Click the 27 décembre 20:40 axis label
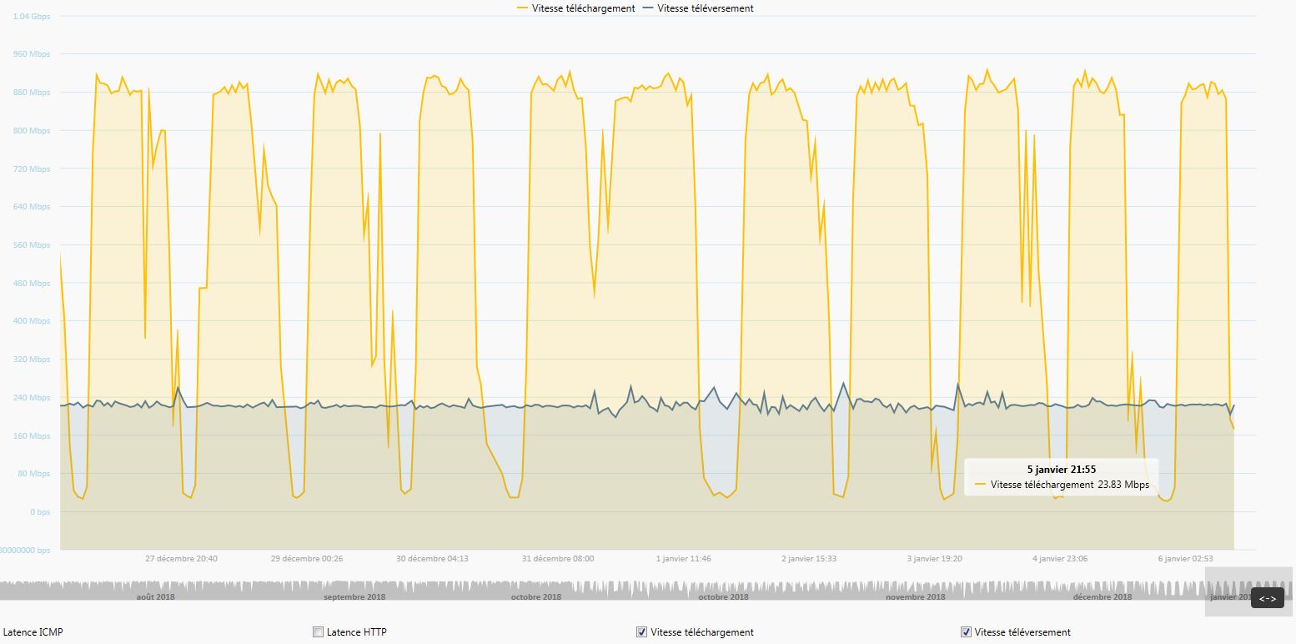Screen dimensions: 1296x644 point(181,559)
